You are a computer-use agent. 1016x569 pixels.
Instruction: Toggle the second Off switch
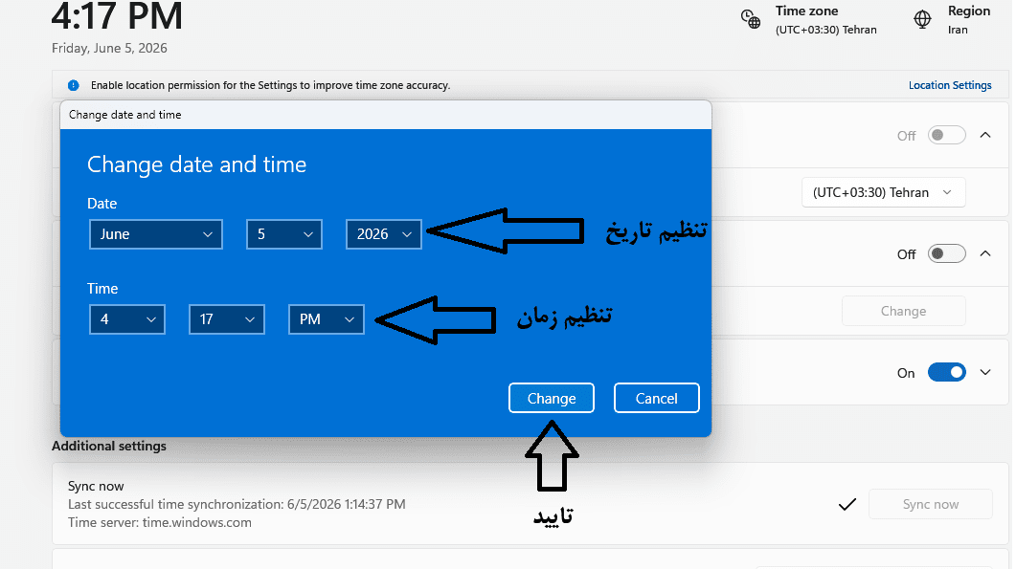(946, 253)
